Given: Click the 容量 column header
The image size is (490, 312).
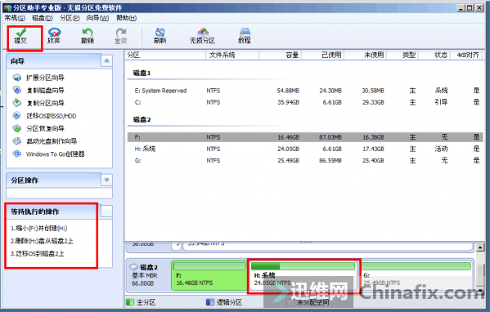Looking at the screenshot, I should [280, 55].
